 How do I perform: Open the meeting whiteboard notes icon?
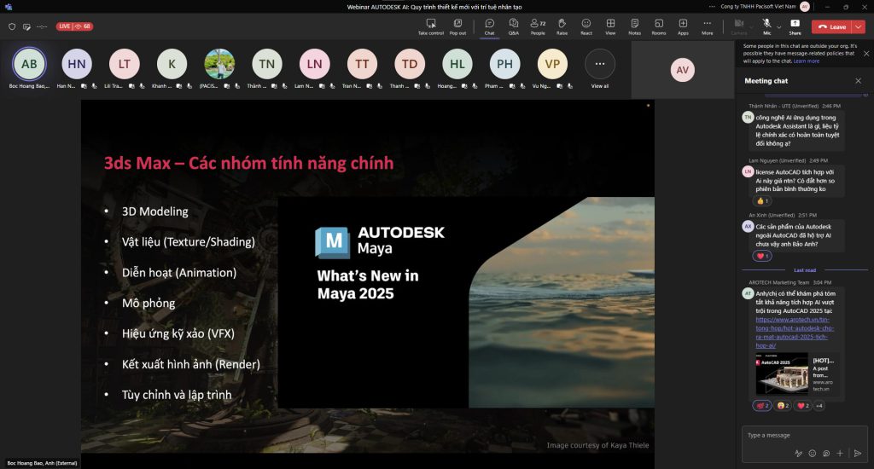pos(26,26)
